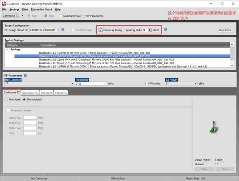Click the Cap Array Delta spinner arrows
The width and height of the screenshot is (239, 181).
pyautogui.click(x=150, y=30)
